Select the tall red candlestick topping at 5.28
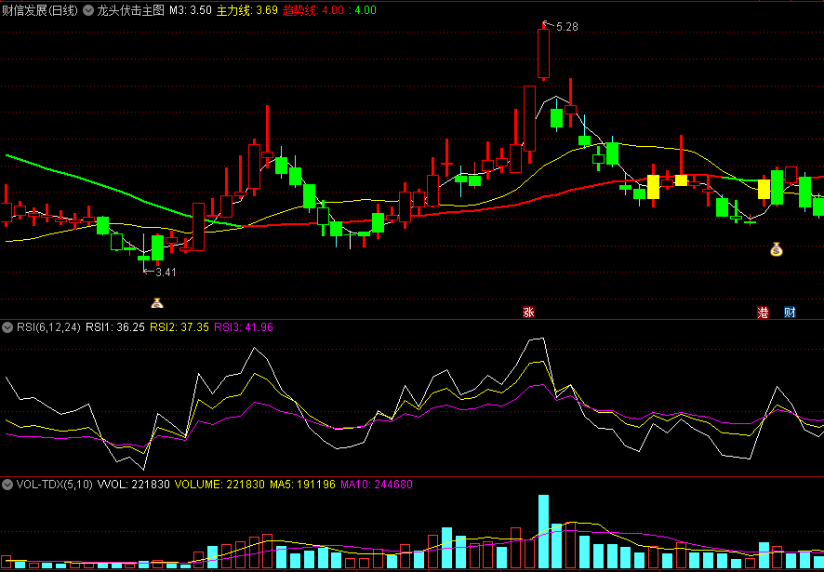The image size is (824, 572). coord(543,53)
